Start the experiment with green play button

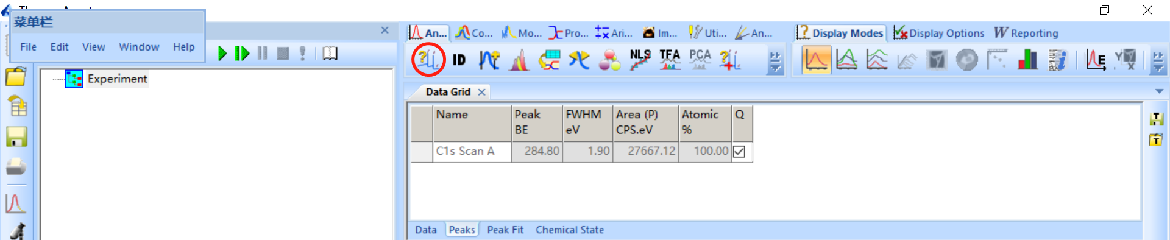(222, 54)
